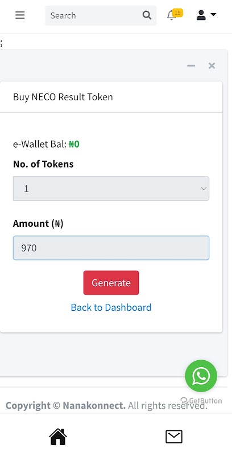Click the Buy NECO Result Token header
The height and width of the screenshot is (456, 232).
click(63, 97)
